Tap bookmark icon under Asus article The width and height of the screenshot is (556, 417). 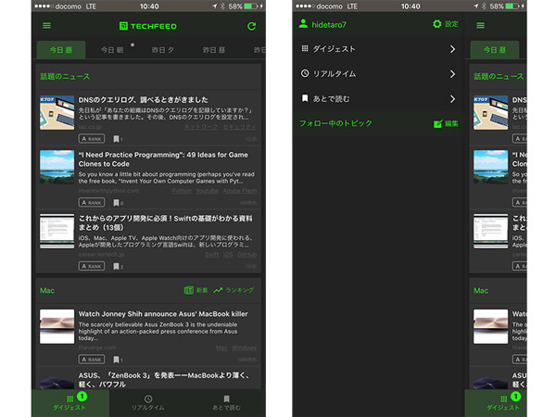coord(116,360)
